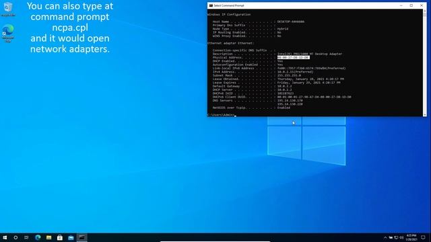Select Microsoft Edge desktop shortcut
431x242 pixels.
[x=8, y=33]
